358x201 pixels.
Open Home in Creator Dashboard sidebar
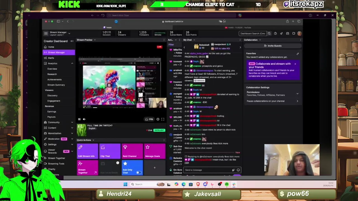pyautogui.click(x=51, y=47)
